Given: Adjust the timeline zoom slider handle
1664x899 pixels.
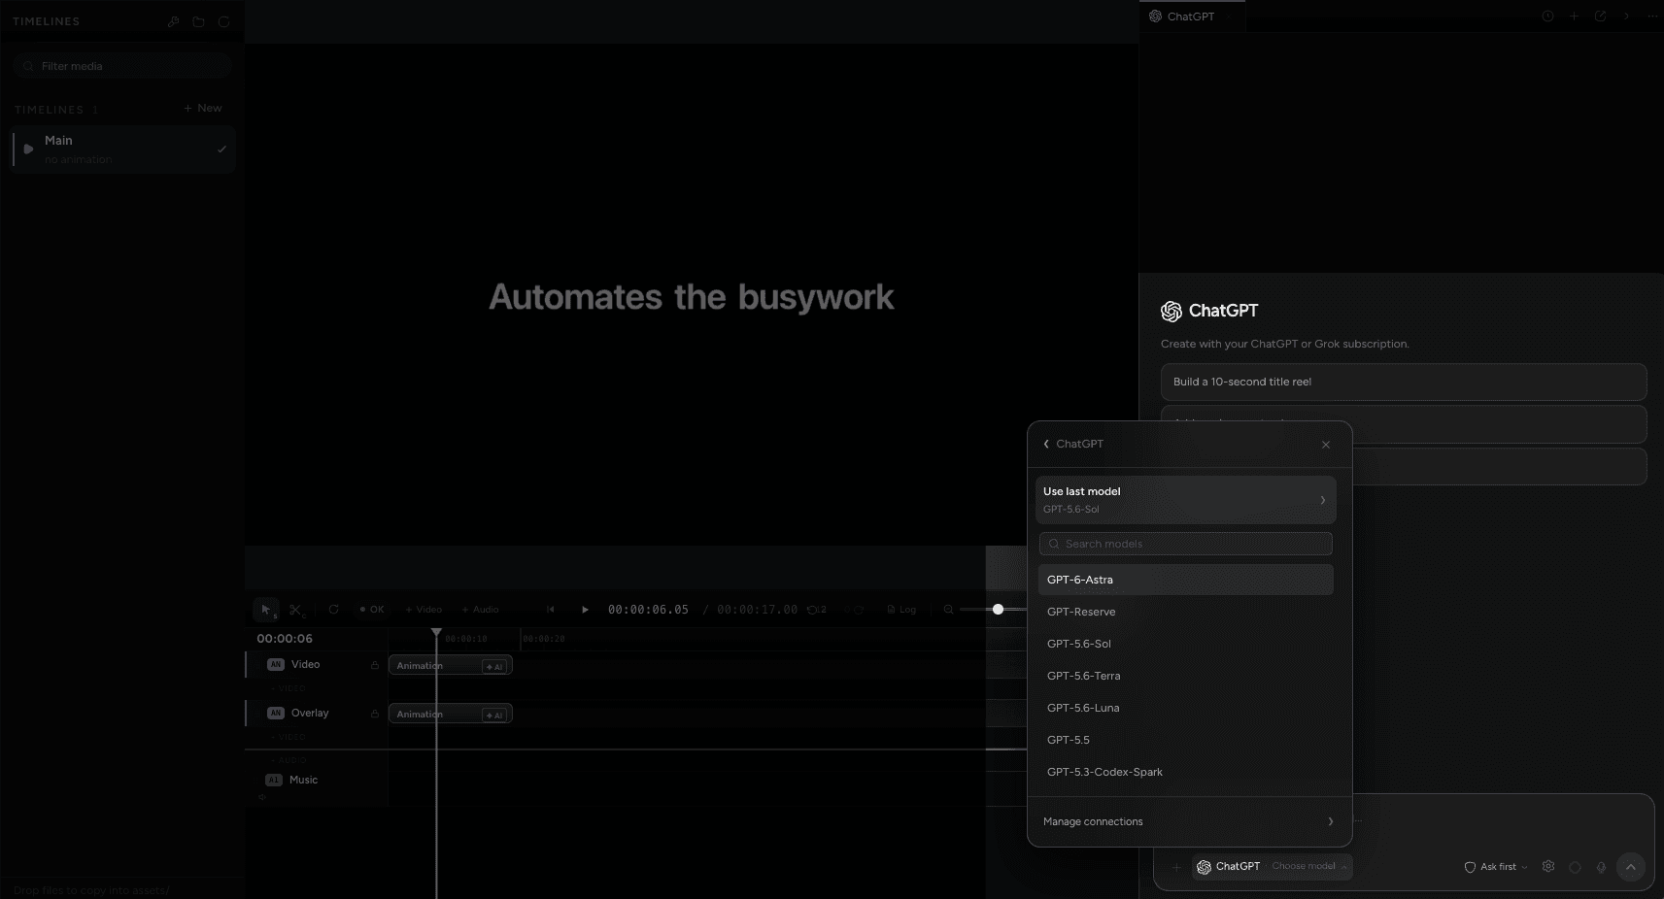Looking at the screenshot, I should click(998, 609).
